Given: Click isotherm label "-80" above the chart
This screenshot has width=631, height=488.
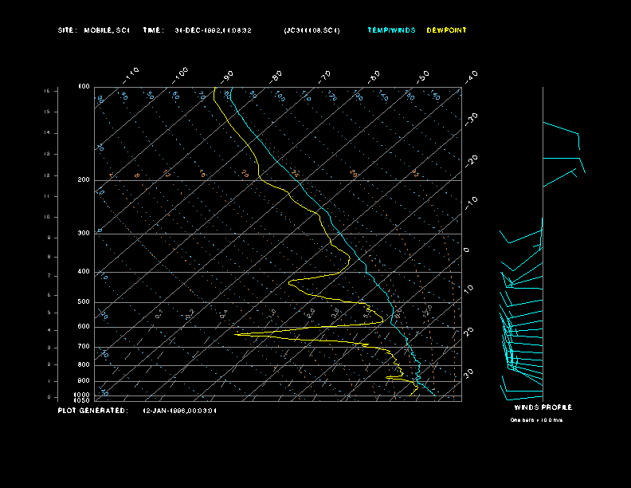Looking at the screenshot, I should coord(276,77).
